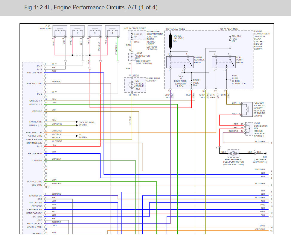
Task: Click the "IGN TIMING ADJ" pin label
Action: [34, 143]
